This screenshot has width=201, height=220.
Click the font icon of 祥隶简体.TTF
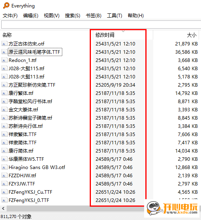[4, 142]
